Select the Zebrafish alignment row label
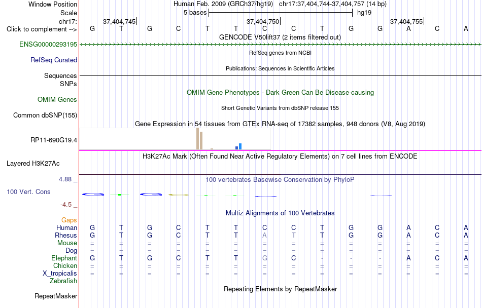 pyautogui.click(x=63, y=281)
